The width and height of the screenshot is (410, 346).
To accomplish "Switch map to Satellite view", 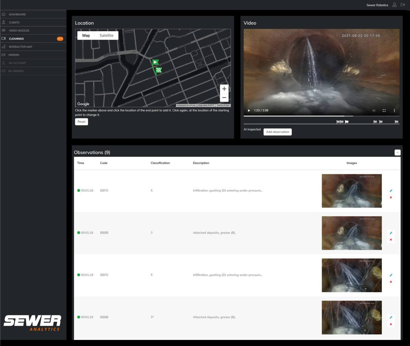I will tap(107, 36).
